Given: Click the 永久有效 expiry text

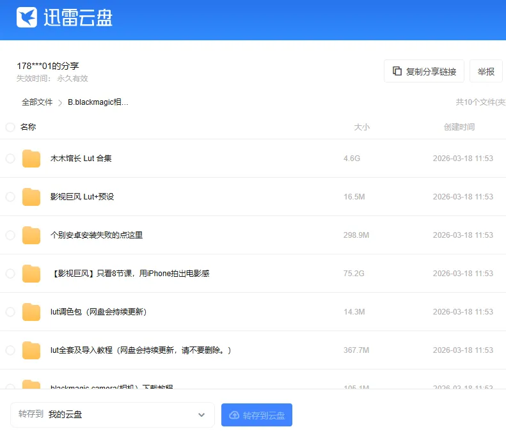Looking at the screenshot, I should coord(73,79).
